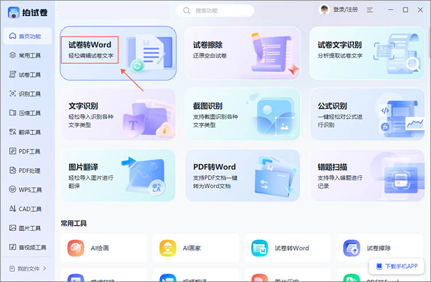Click the 试卷转Word tool icon in 常用工具

(x=260, y=248)
